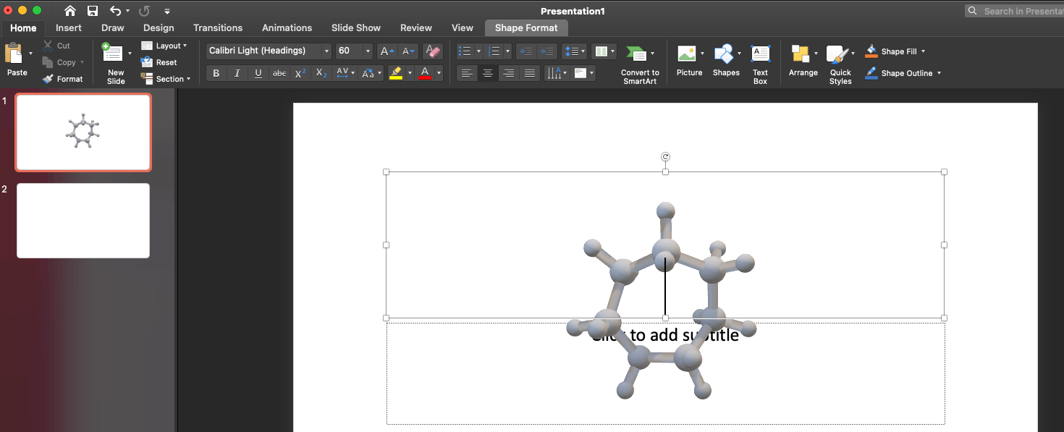Select the slide 2 thumbnail

[83, 221]
